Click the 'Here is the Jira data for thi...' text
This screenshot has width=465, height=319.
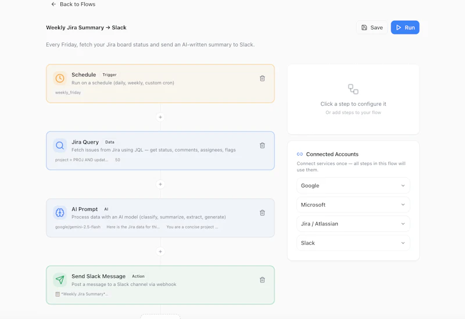point(133,227)
